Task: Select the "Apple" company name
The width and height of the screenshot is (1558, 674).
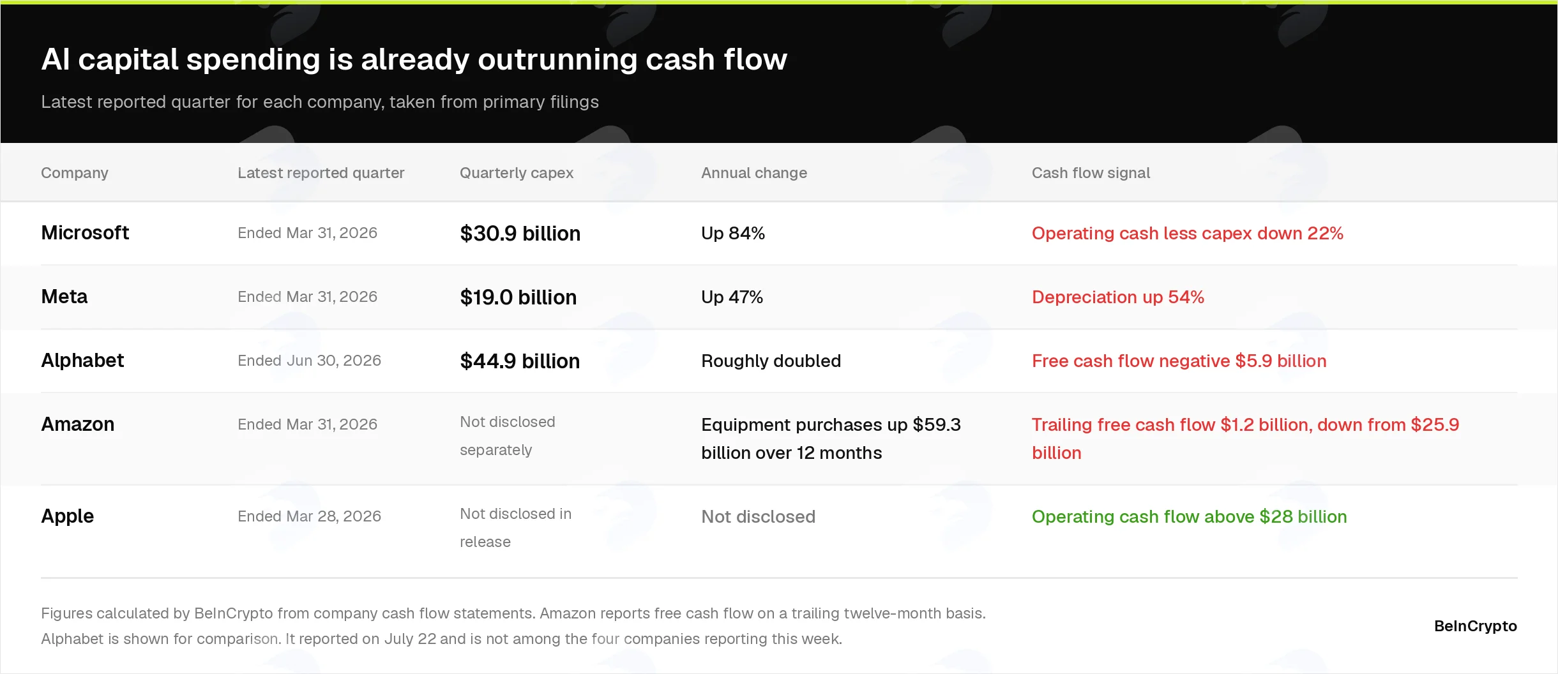Action: [67, 516]
